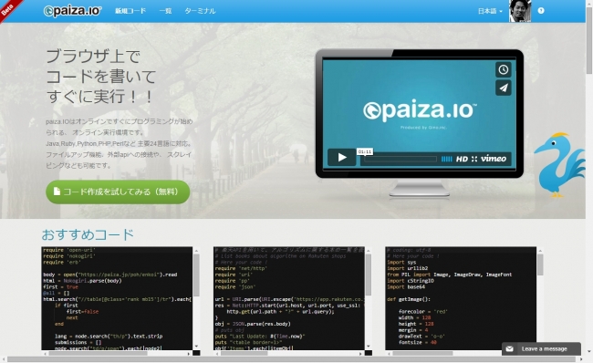Click the green コード作成を試してみる button

point(118,192)
